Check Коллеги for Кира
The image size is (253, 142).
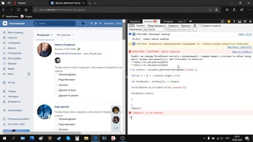56,129
